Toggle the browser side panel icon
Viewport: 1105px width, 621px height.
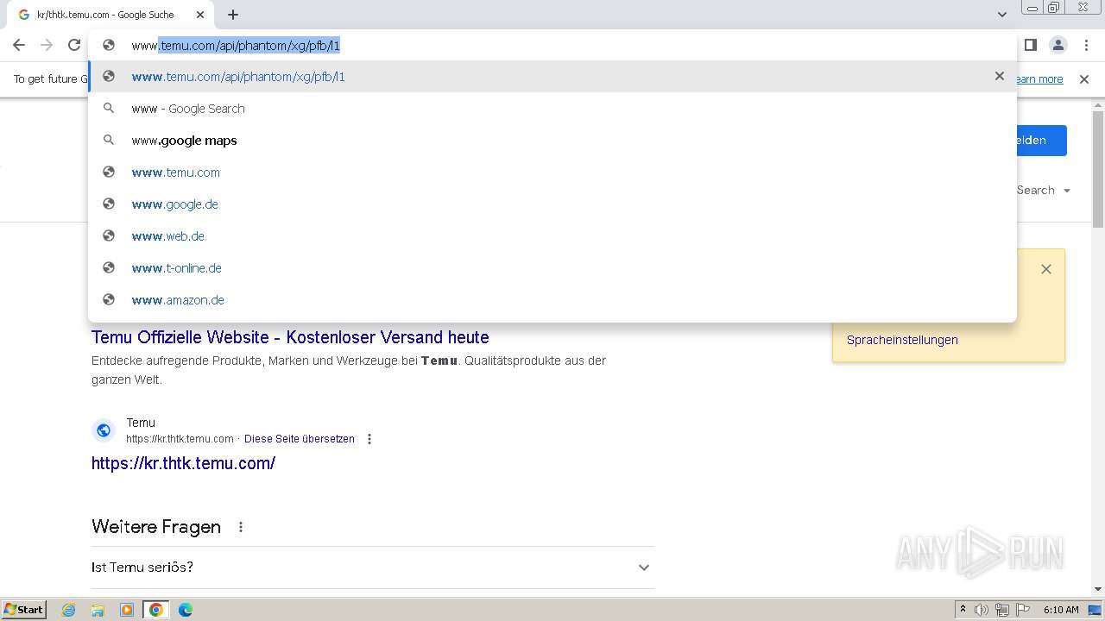(1030, 45)
